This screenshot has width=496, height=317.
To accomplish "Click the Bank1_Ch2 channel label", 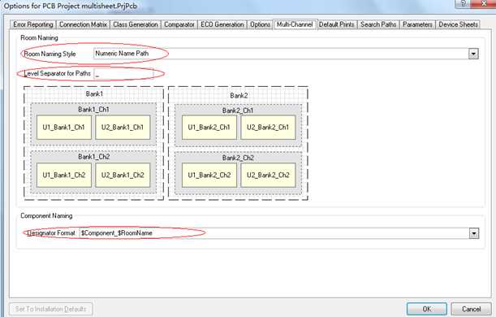I will tap(93, 157).
